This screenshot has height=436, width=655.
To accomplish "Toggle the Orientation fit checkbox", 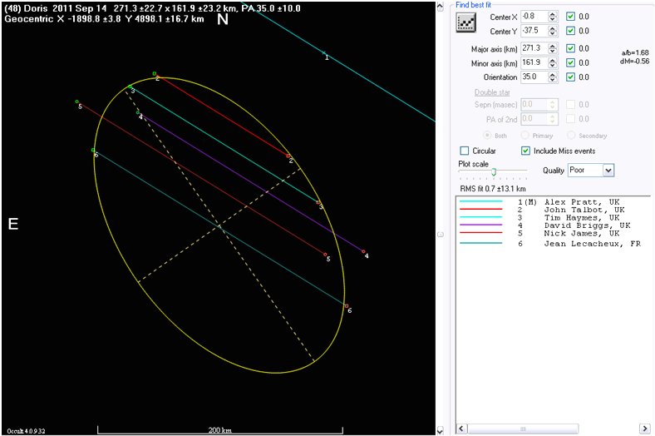I will (570, 77).
